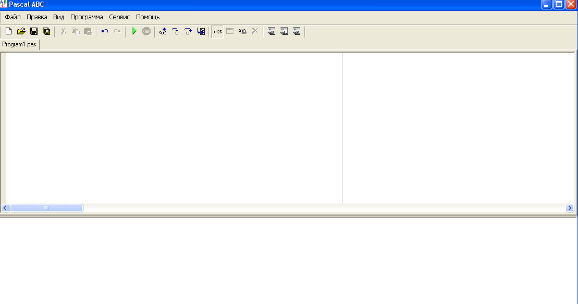
Task: Save the program with the floppy disk icon
Action: (33, 31)
